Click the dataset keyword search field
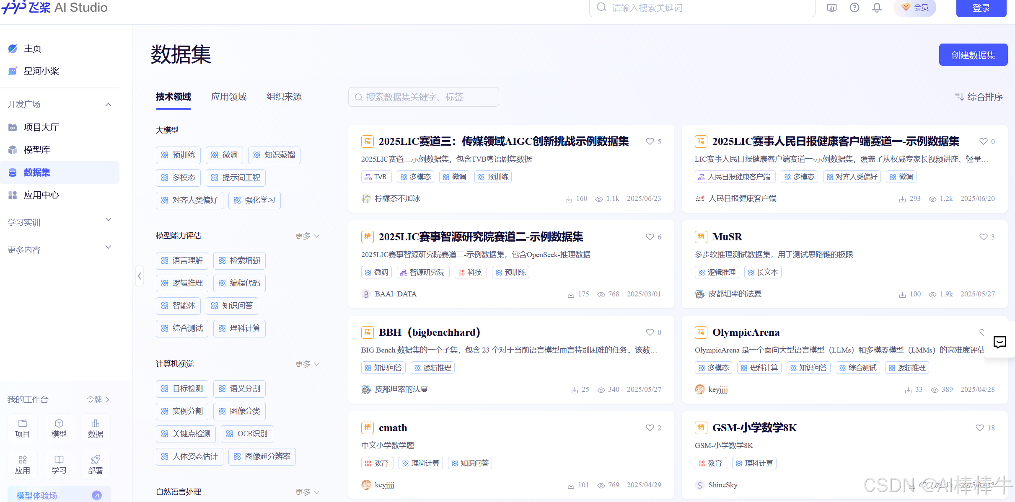The height and width of the screenshot is (502, 1015). [423, 97]
